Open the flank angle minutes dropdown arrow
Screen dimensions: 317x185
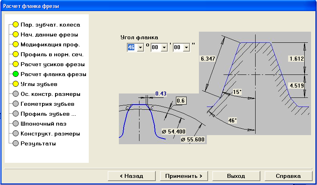(164, 48)
